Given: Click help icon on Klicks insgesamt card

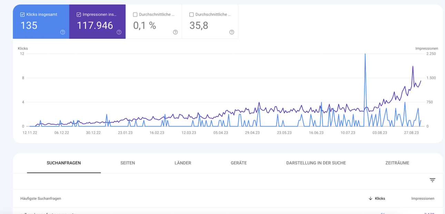Looking at the screenshot, I should click(x=62, y=32).
